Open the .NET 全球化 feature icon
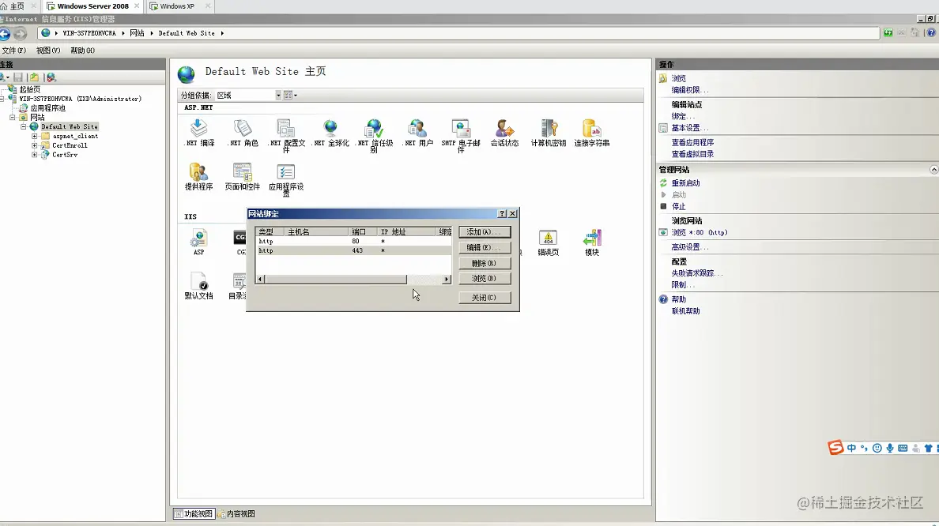 pyautogui.click(x=330, y=133)
